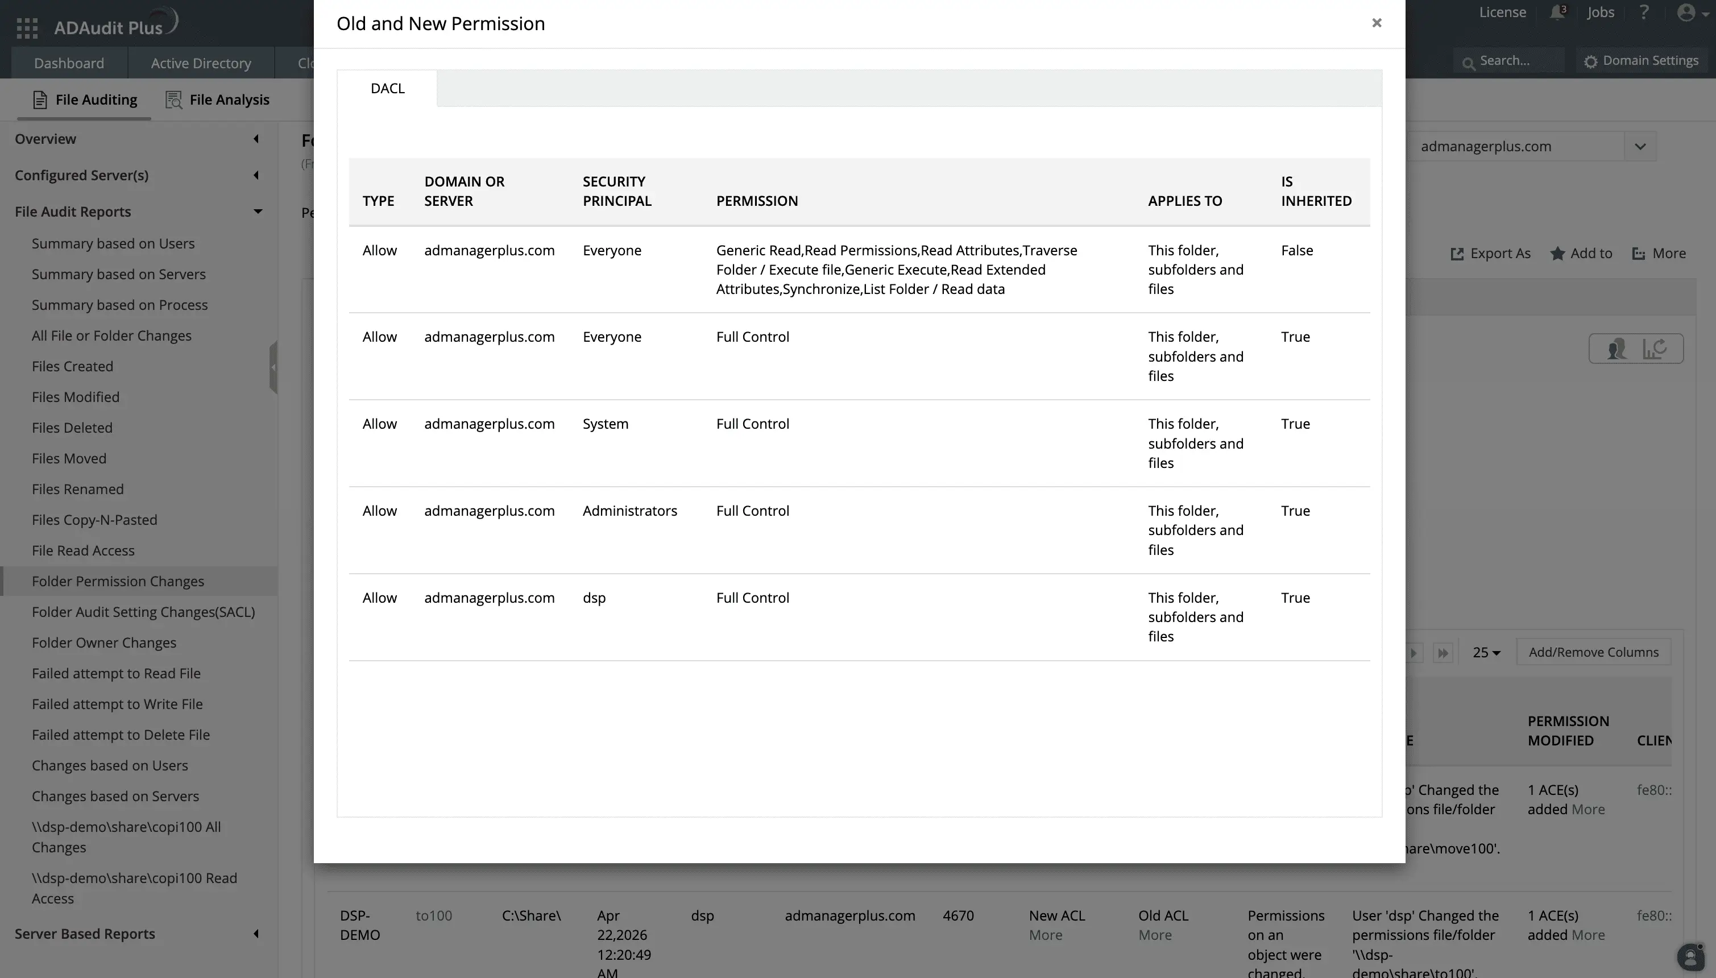Open notifications bell icon
1716x978 pixels.
pos(1557,12)
